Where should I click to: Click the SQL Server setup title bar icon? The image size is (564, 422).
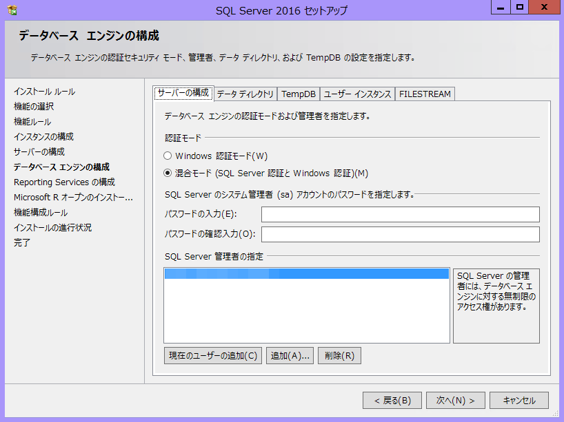[x=12, y=10]
